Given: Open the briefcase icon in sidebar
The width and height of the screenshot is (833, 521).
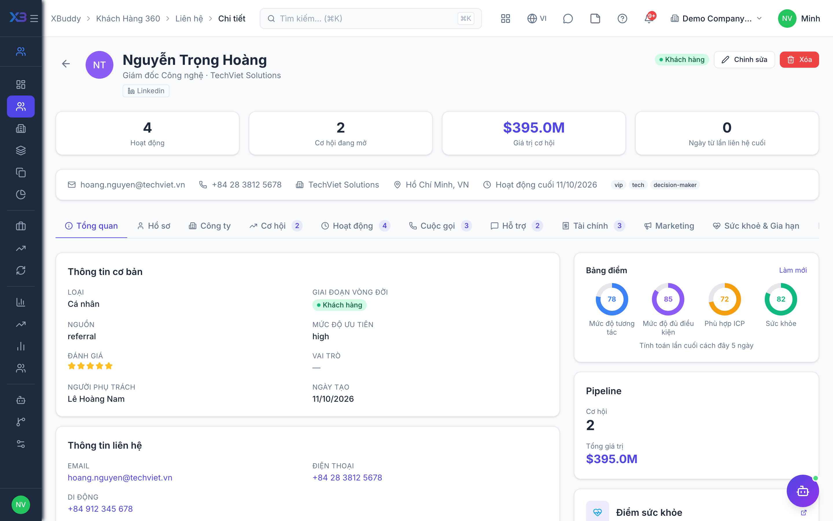Looking at the screenshot, I should coord(21,226).
